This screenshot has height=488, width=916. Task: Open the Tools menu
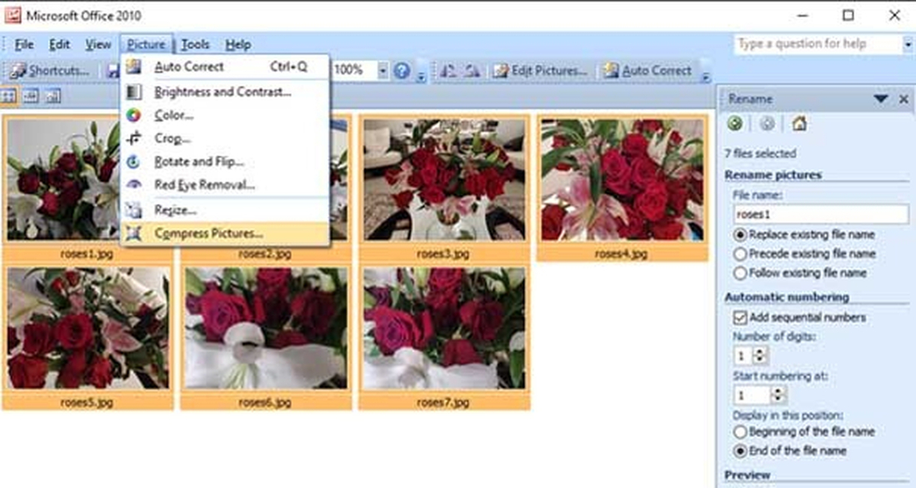195,44
